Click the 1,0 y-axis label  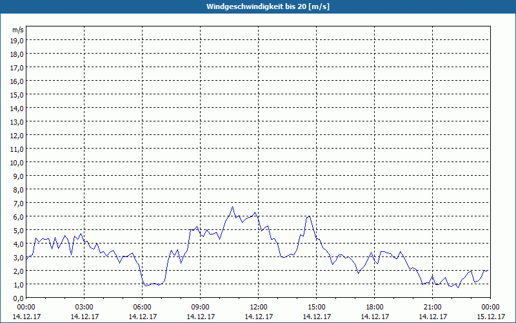(19, 285)
